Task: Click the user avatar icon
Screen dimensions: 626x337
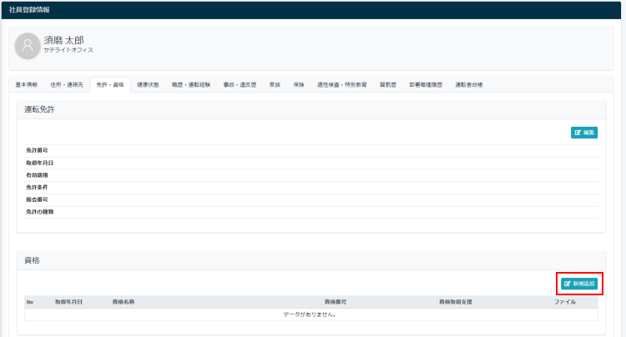Action: click(x=28, y=46)
